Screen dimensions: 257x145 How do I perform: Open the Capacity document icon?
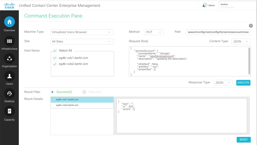click(x=9, y=111)
